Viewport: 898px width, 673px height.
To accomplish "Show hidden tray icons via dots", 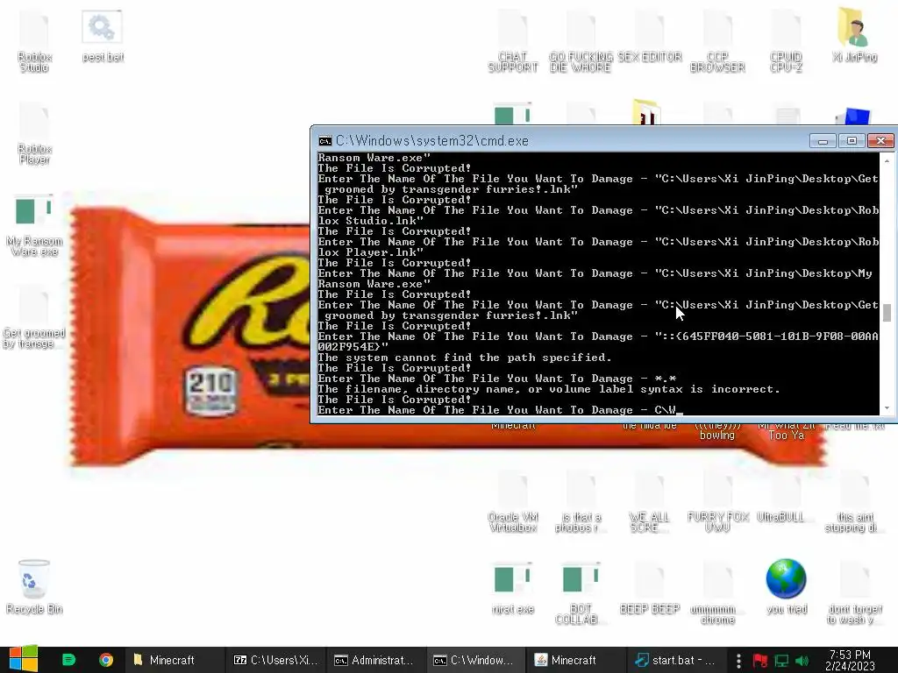I will click(x=738, y=661).
